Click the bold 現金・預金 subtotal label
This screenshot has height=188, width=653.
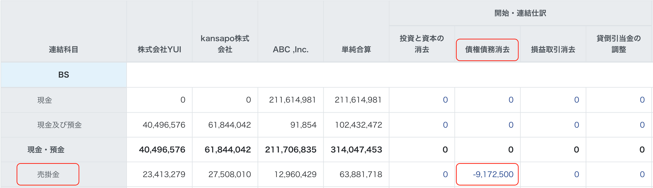pos(46,150)
